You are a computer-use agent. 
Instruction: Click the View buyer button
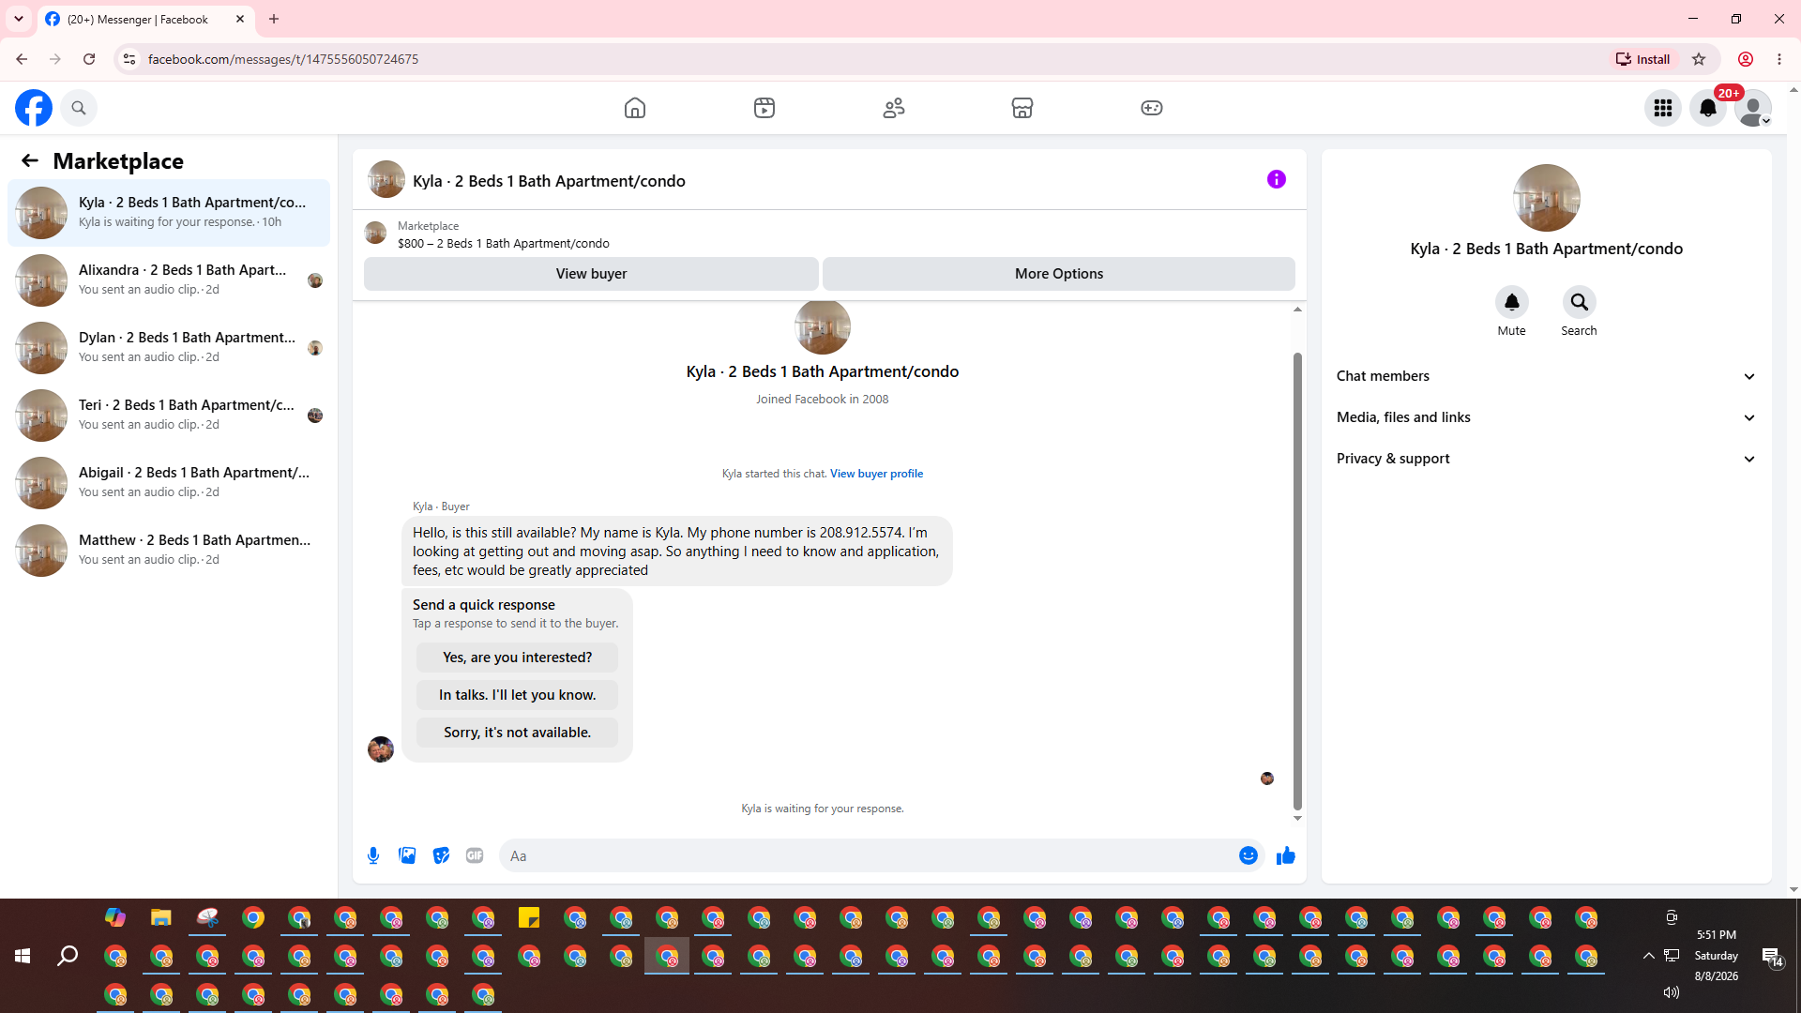(591, 274)
